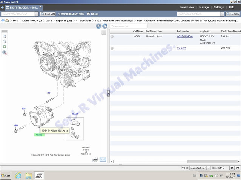The width and height of the screenshot is (241, 180).
Task: Select callout HT1 in the diagram
Action: click(x=49, y=93)
